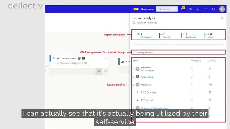
Task: Click the dataset icon on Account revenues card
Action: (x=54, y=58)
